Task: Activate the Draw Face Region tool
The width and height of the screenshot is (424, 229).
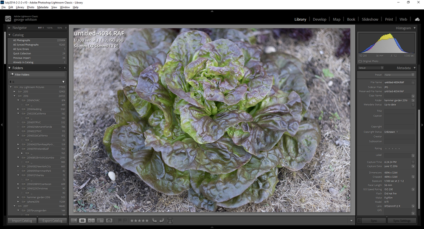Action: click(170, 221)
